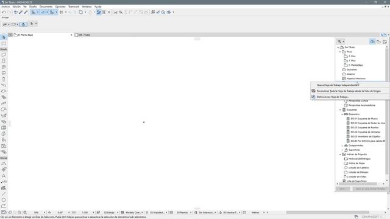Viewport: 390px width, 219px height.
Task: Select the Window tool in the toolbox
Action: (x=4, y=67)
